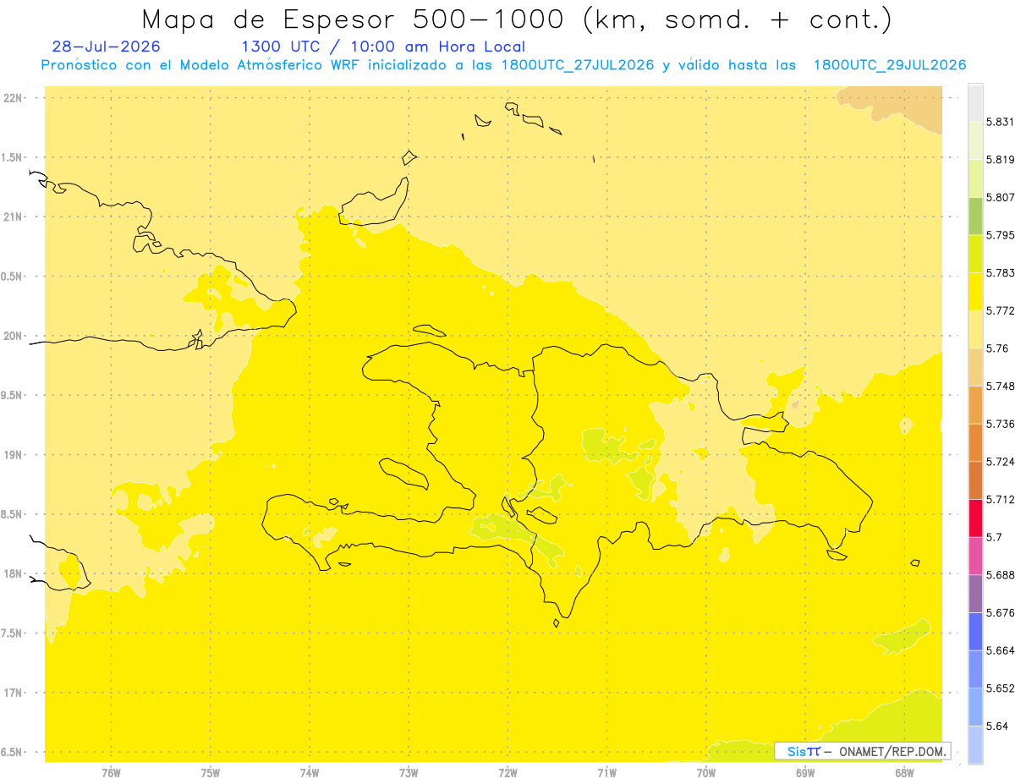Click the longitude label '70W'
This screenshot has width=1015, height=784.
coord(706,773)
